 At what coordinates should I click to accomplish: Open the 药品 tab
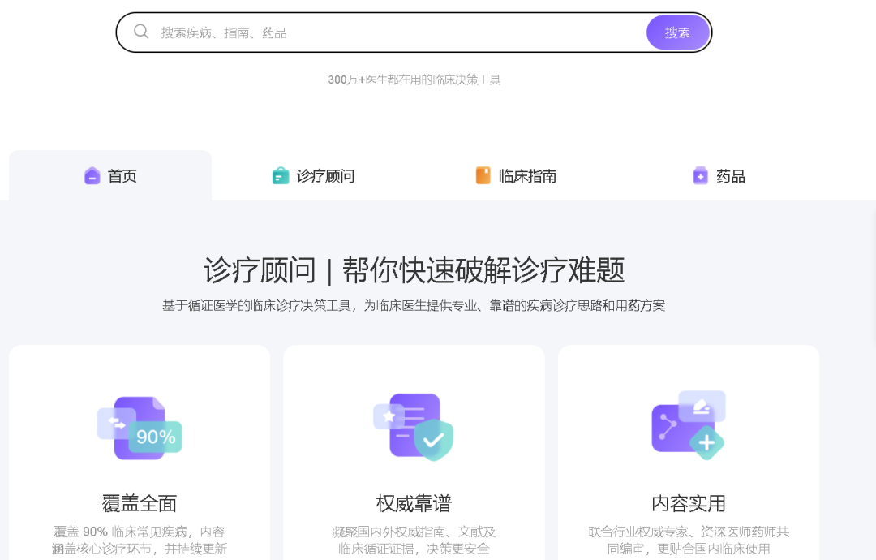point(719,175)
